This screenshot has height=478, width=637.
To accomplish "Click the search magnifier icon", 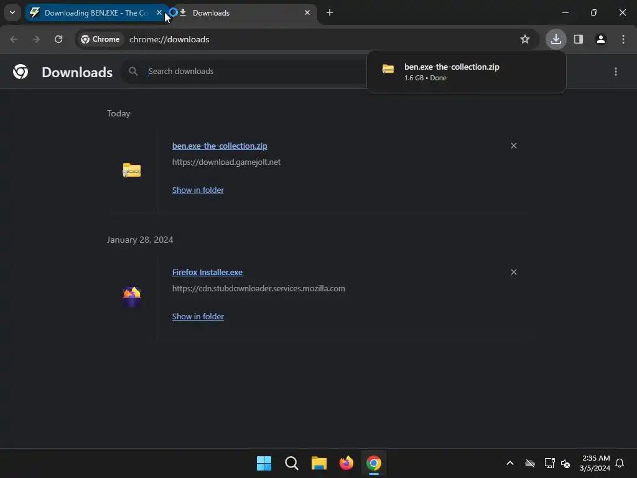I will [133, 71].
